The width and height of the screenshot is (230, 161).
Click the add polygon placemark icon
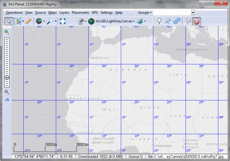click(x=177, y=21)
